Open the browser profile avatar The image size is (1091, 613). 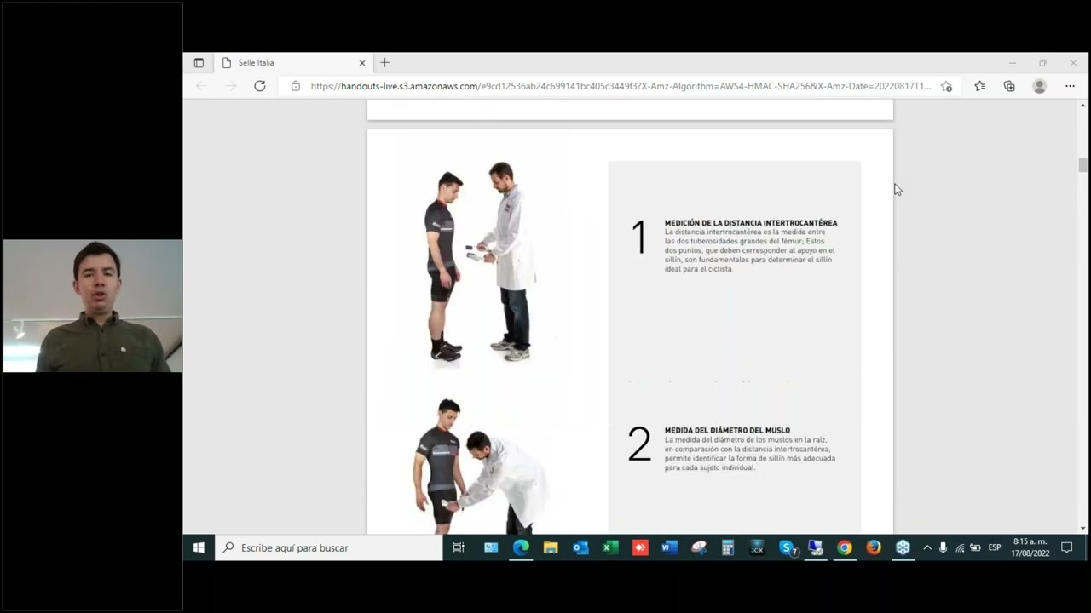tap(1039, 86)
